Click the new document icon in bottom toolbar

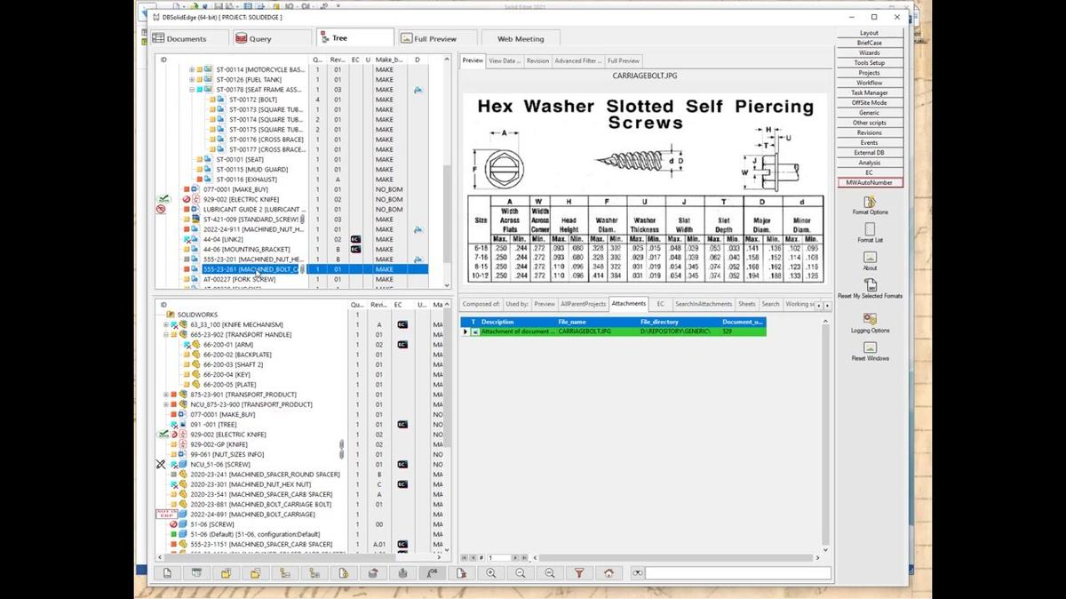pos(167,573)
